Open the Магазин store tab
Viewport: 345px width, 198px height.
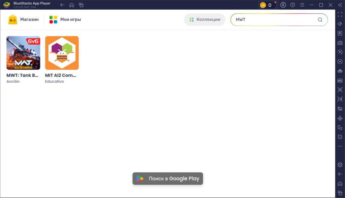pyautogui.click(x=23, y=19)
